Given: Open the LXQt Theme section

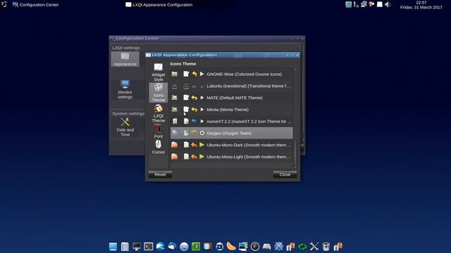Looking at the screenshot, I should tap(158, 113).
